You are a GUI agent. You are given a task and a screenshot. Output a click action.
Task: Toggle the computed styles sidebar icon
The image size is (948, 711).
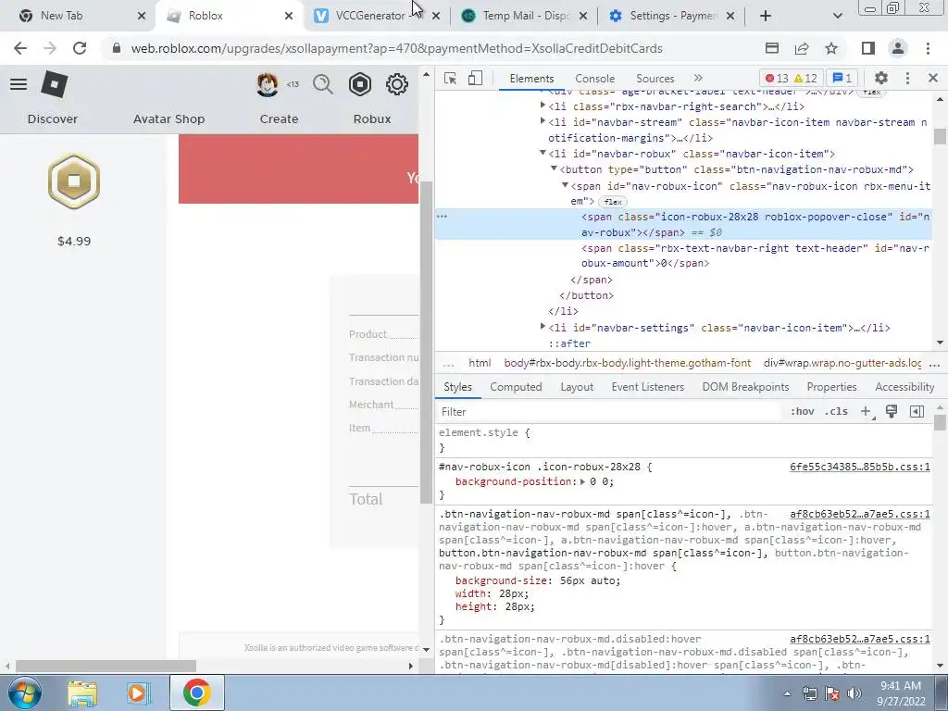(917, 412)
